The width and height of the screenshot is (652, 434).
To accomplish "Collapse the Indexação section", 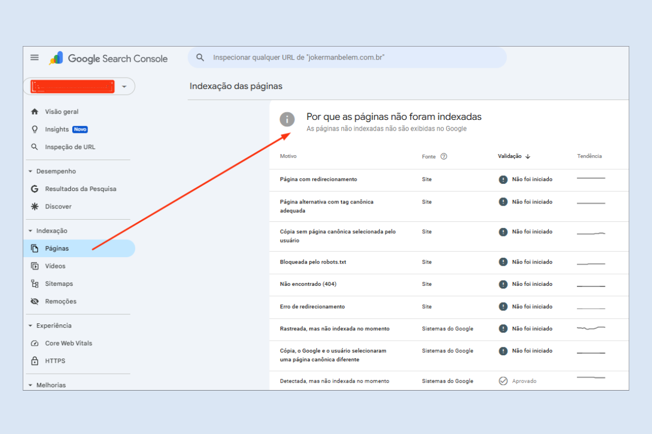I will click(x=30, y=231).
